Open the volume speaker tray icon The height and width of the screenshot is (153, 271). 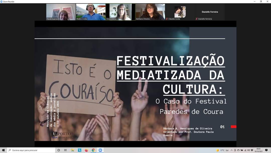click(248, 150)
